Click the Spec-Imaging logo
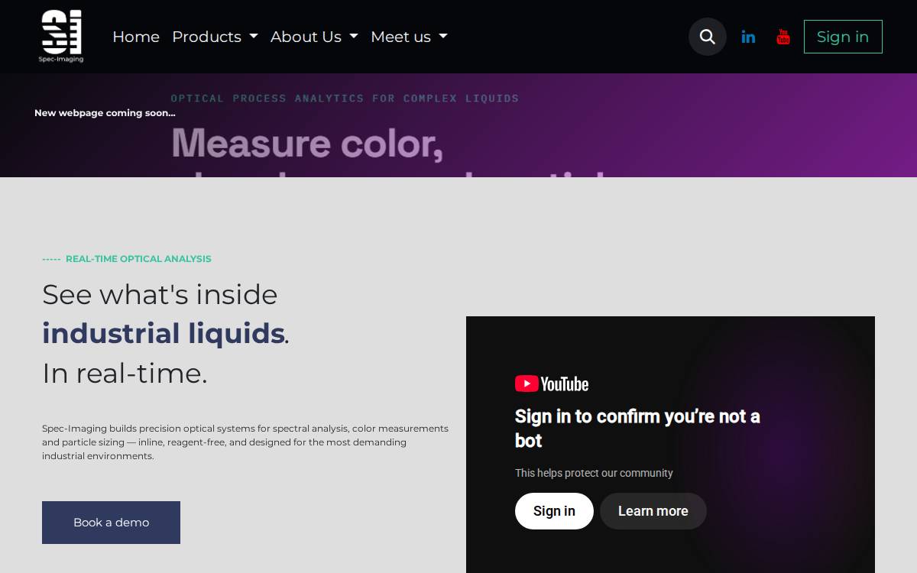Screen dimensions: 917x573 62,37
